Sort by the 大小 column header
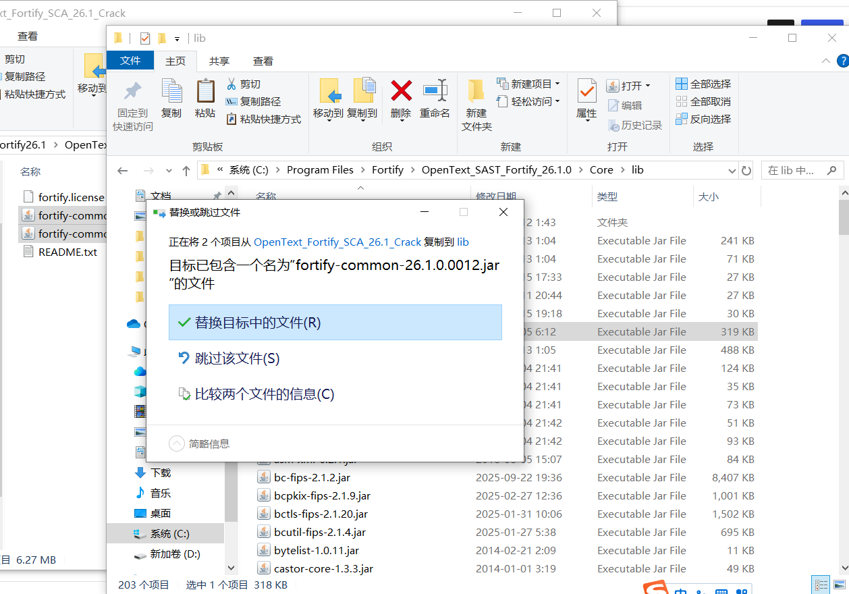The height and width of the screenshot is (594, 849). coord(708,196)
